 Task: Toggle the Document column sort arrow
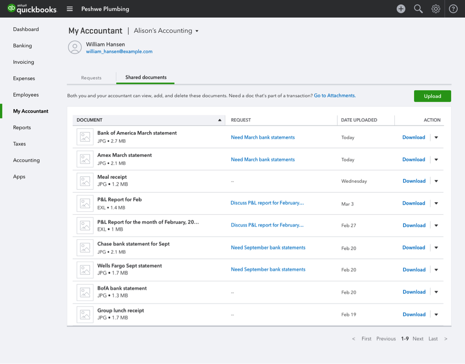(219, 120)
